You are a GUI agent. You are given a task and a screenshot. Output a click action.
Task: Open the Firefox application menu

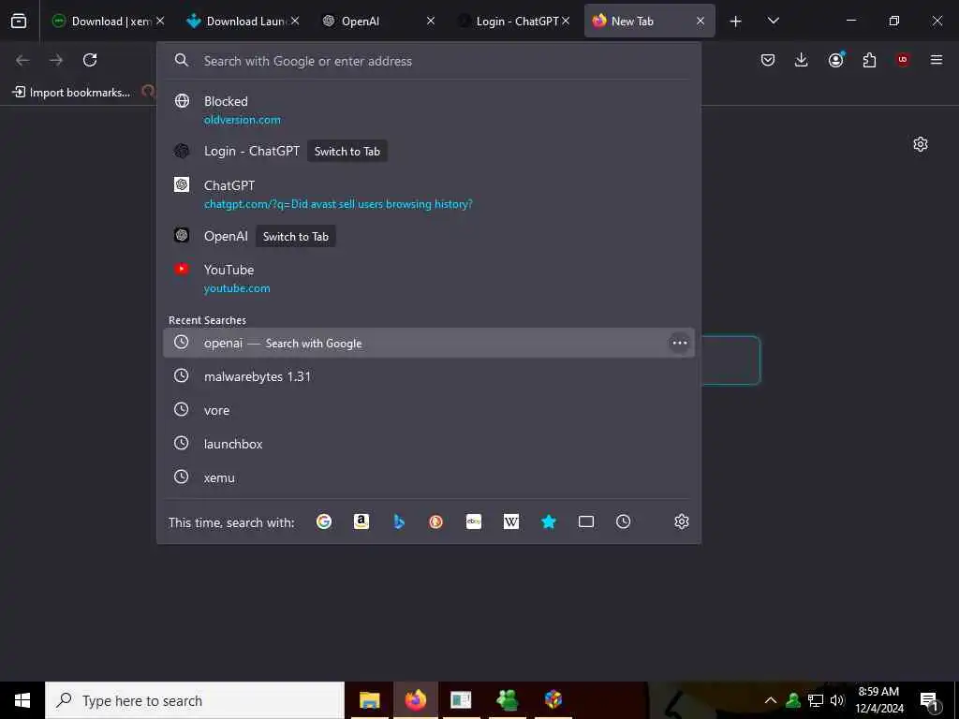(x=937, y=60)
